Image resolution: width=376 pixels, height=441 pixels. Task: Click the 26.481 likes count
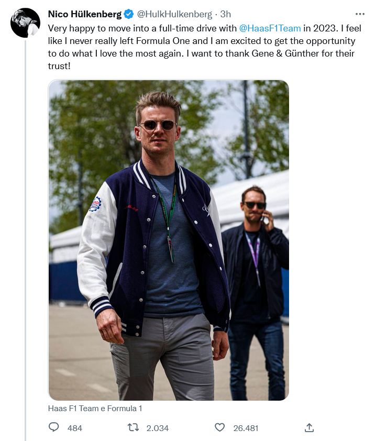click(246, 428)
